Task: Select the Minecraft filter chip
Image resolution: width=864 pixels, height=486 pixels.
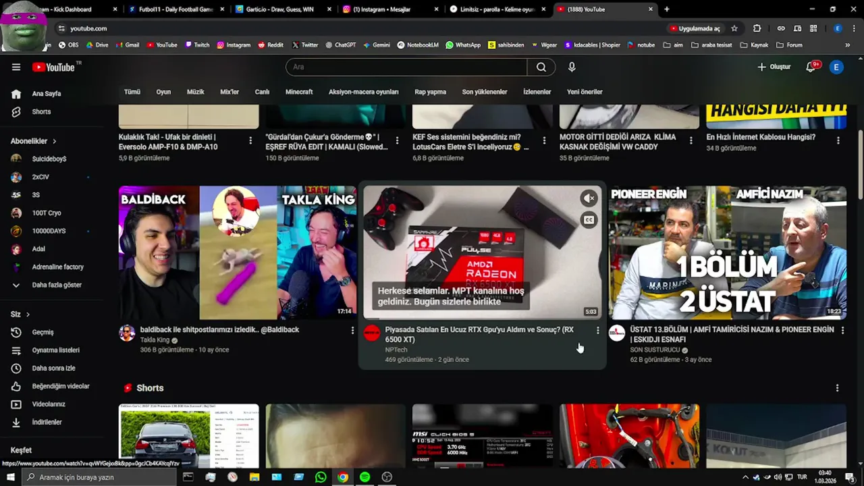Action: click(x=299, y=92)
